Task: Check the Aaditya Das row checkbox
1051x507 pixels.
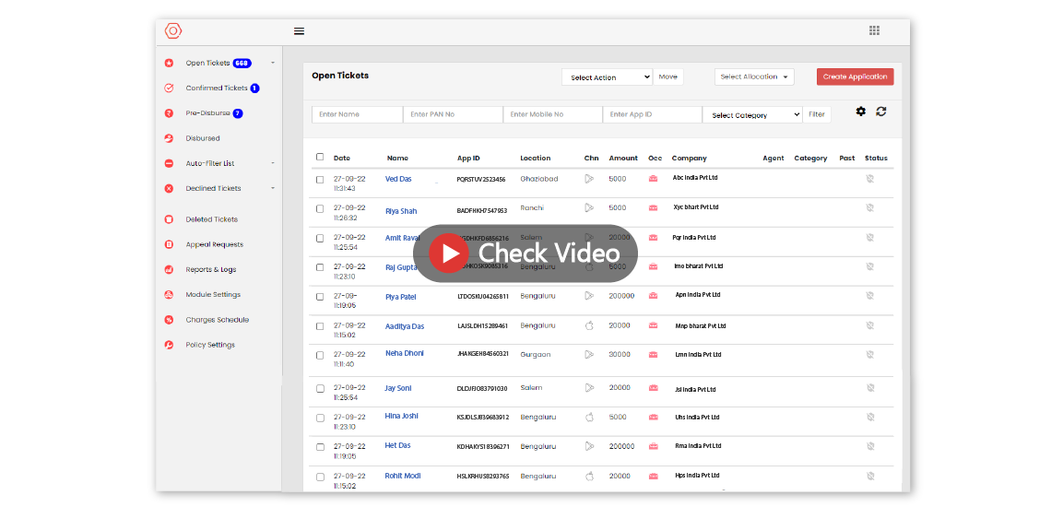Action: [320, 326]
